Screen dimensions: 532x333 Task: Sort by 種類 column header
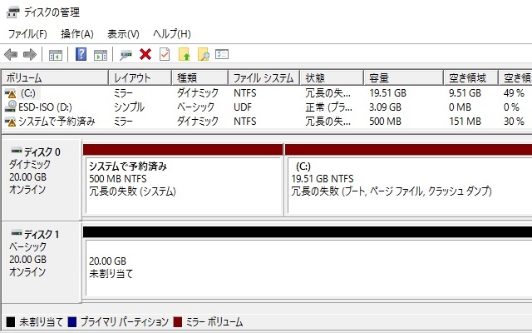(199, 78)
